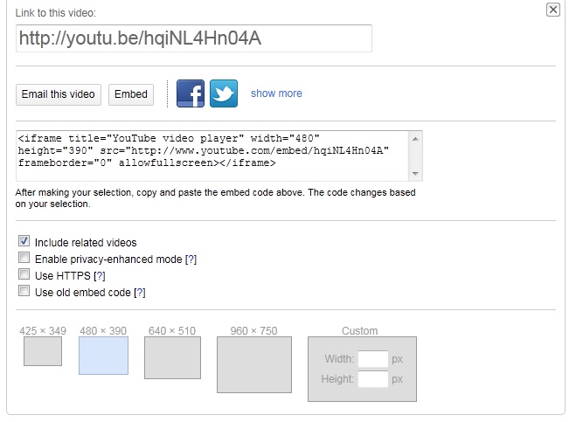The height and width of the screenshot is (422, 576).
Task: Open help for old embed code
Action: (140, 293)
